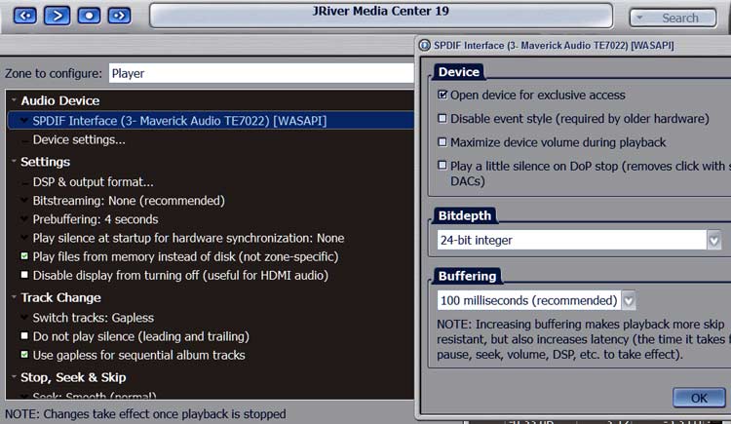Viewport: 731px width, 424px height.
Task: Toggle disable event style checkbox
Action: point(442,119)
